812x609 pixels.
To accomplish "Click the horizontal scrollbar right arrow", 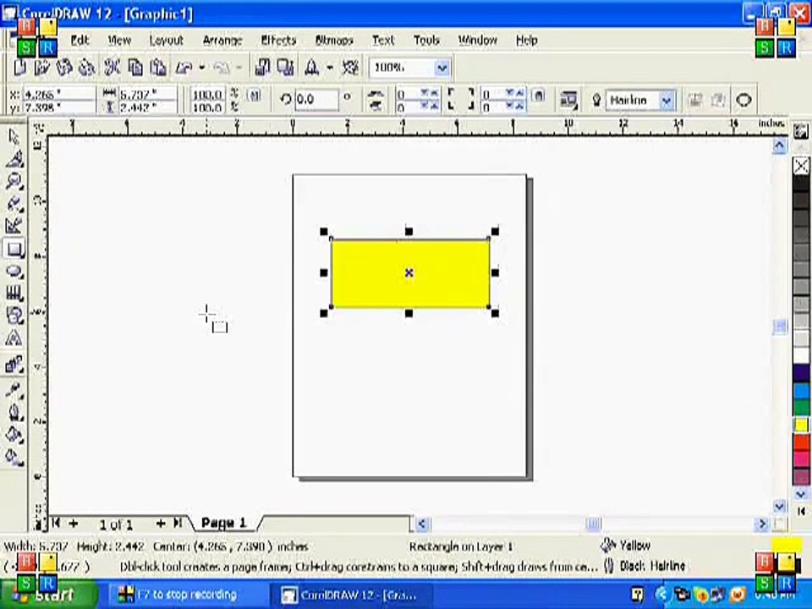I will point(762,524).
